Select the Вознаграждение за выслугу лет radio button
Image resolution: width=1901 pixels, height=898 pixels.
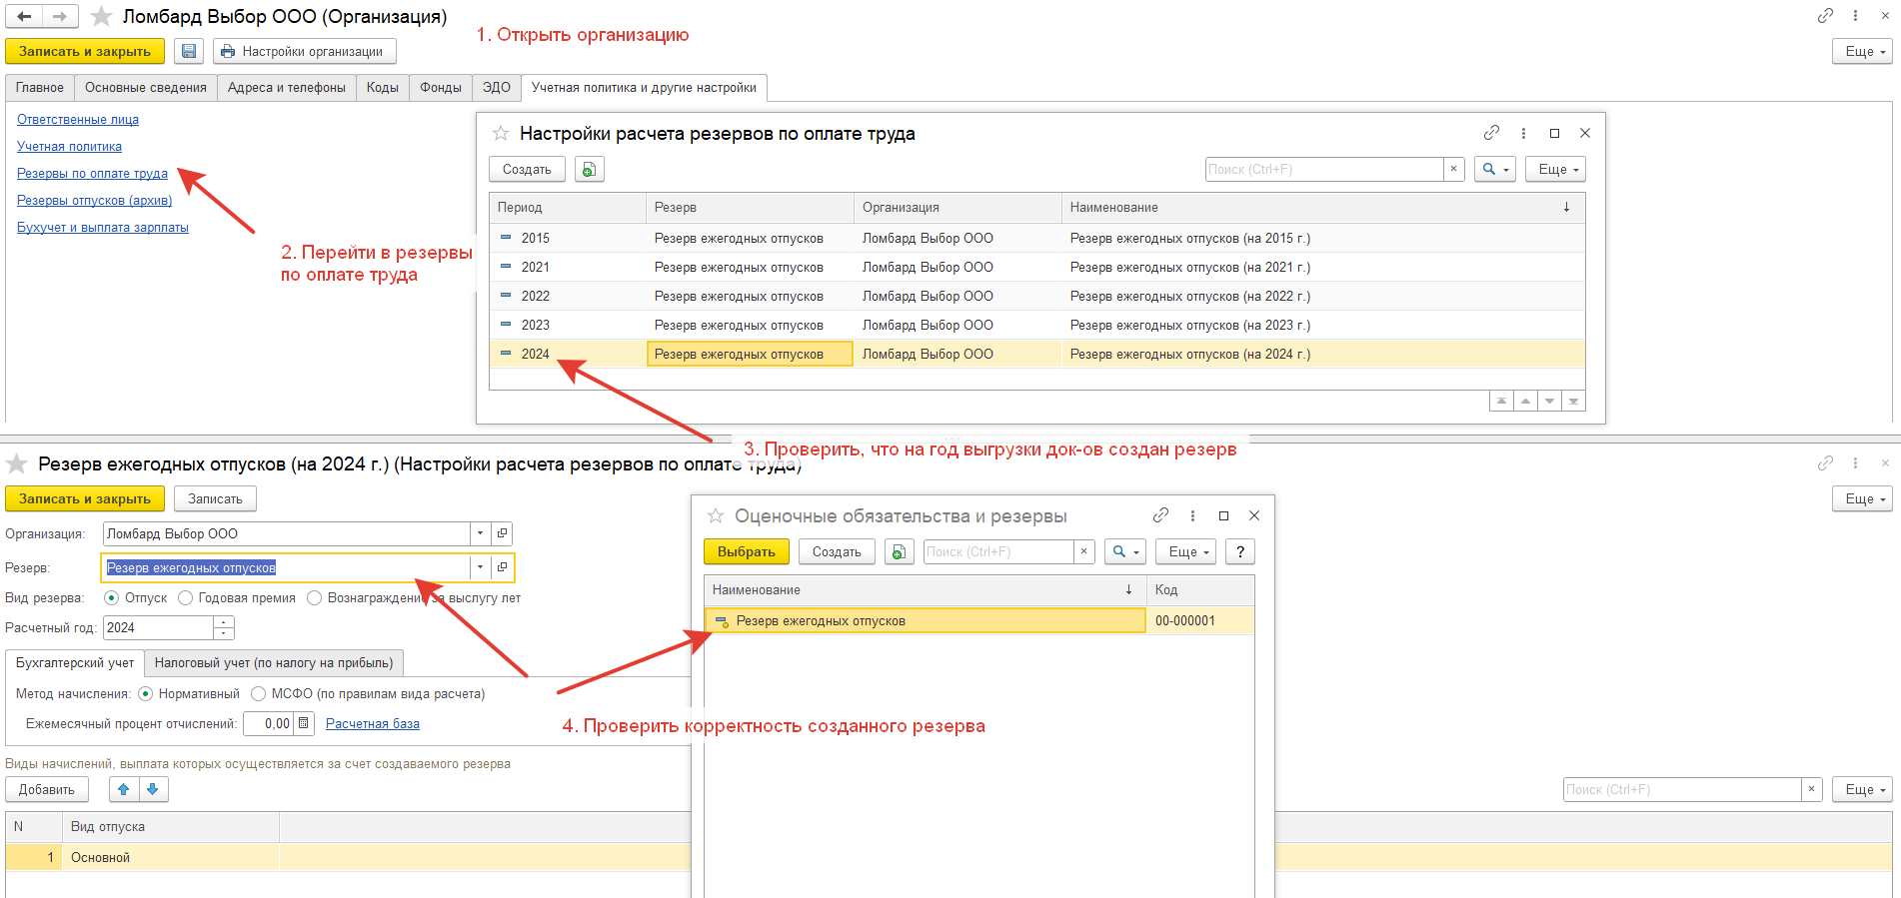[315, 597]
